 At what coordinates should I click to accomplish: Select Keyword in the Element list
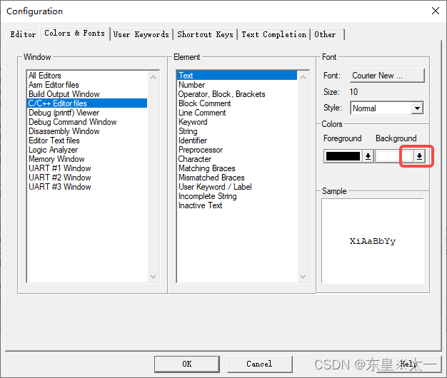[193, 122]
